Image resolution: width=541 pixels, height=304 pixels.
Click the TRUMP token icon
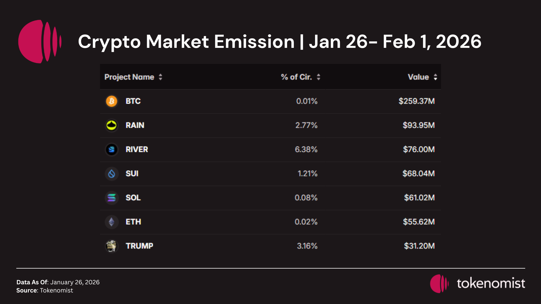click(112, 246)
